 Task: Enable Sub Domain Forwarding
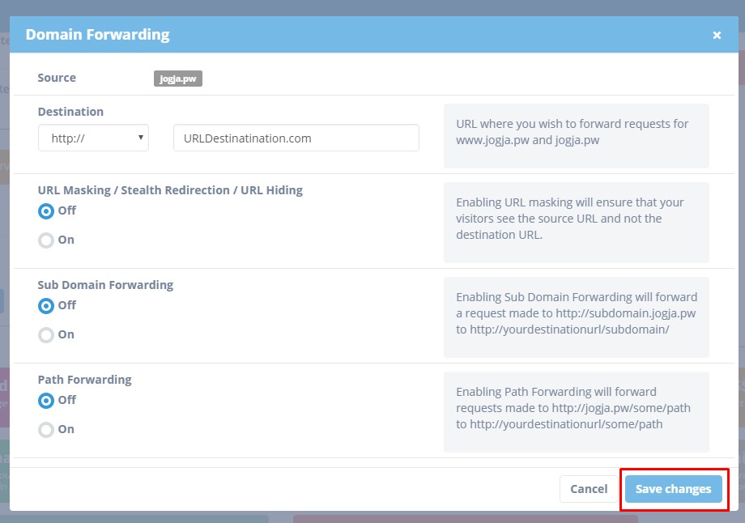click(x=46, y=334)
